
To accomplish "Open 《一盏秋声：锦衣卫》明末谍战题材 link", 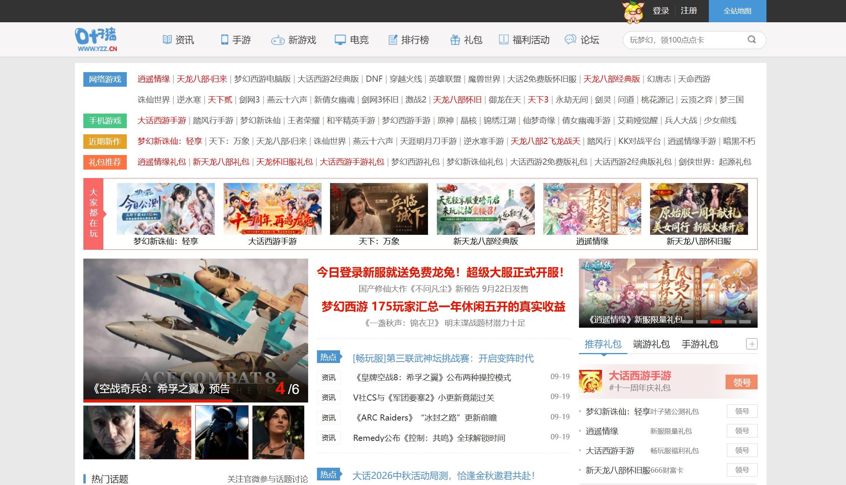I will pyautogui.click(x=443, y=323).
